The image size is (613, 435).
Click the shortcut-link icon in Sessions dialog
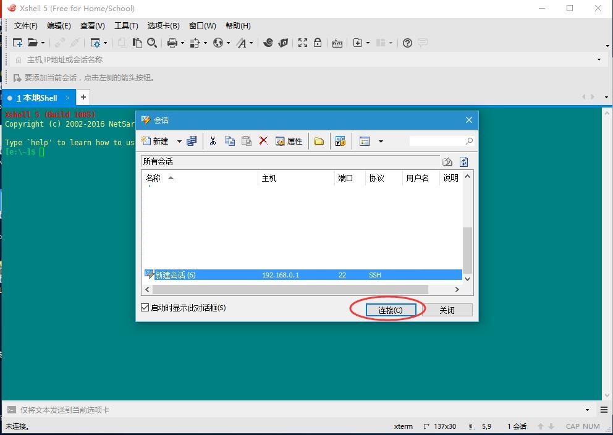(x=340, y=141)
